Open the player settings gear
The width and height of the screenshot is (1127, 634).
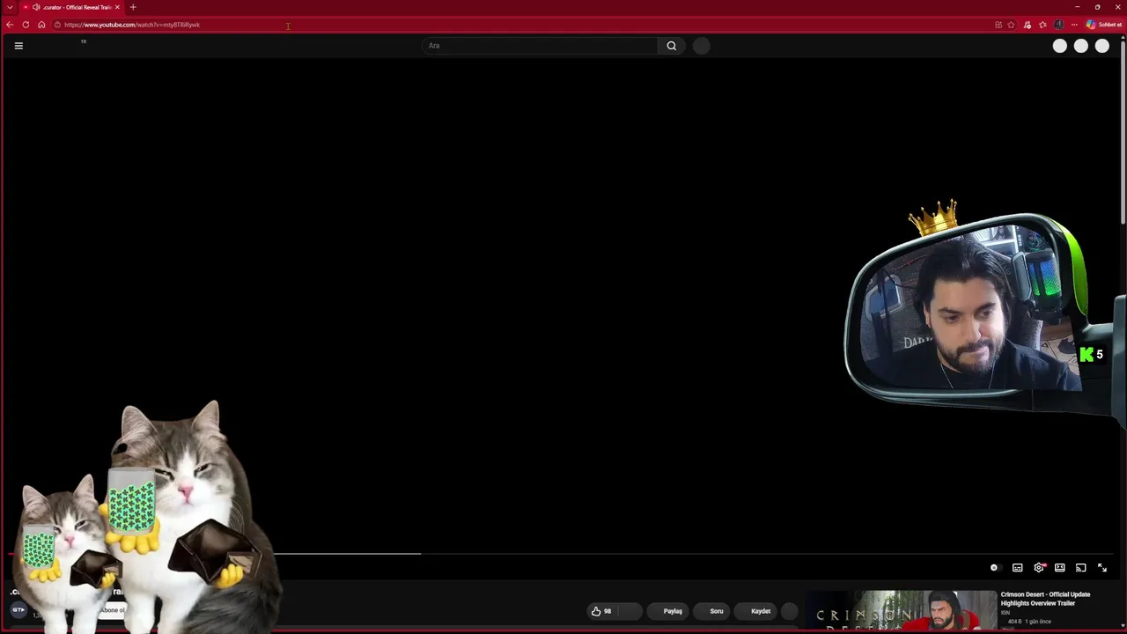1039,568
